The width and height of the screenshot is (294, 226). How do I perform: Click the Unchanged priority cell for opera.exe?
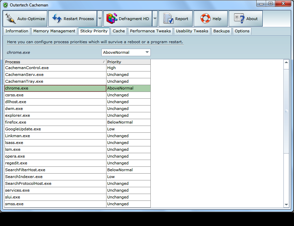coord(128,156)
